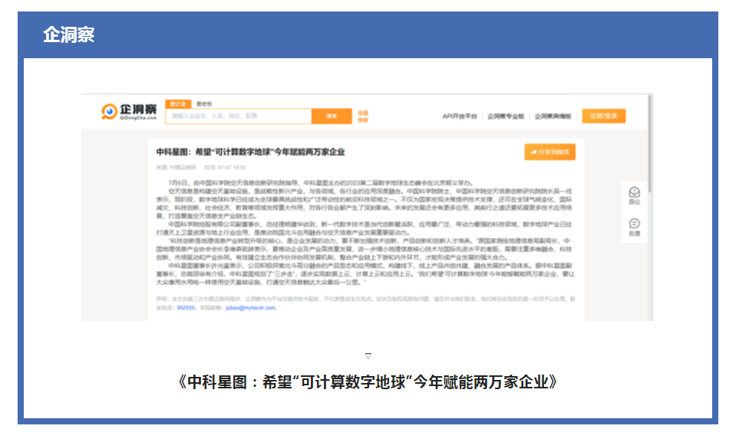Focus the company search input field

coord(238,116)
